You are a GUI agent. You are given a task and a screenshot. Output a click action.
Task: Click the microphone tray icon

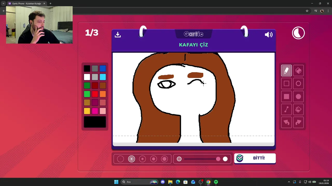(300, 182)
